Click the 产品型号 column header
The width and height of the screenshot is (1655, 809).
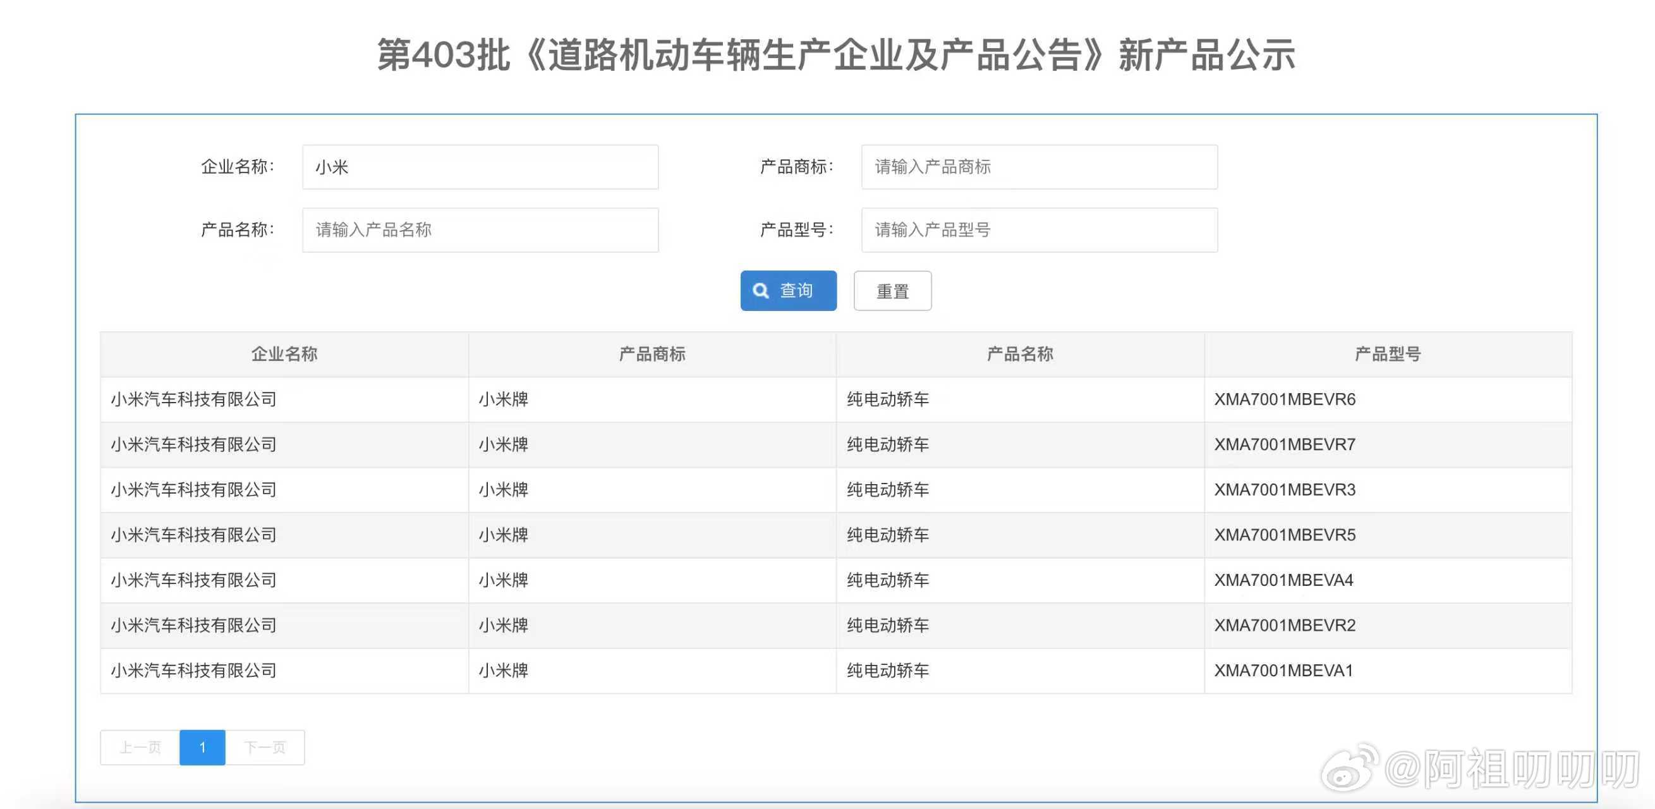(1387, 354)
